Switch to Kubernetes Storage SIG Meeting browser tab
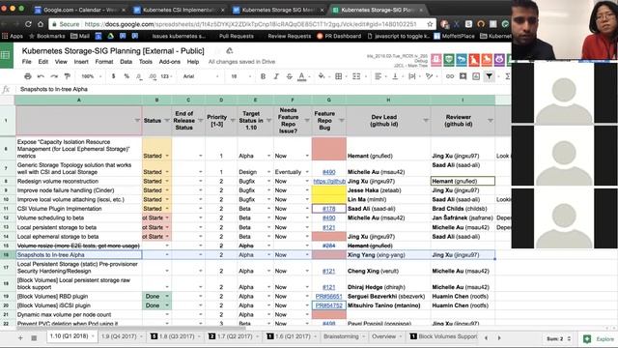The width and height of the screenshot is (618, 348). click(x=278, y=10)
